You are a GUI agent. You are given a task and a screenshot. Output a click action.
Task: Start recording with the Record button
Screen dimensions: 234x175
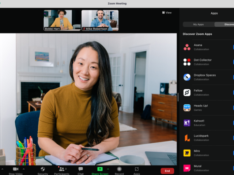[x=119, y=169]
